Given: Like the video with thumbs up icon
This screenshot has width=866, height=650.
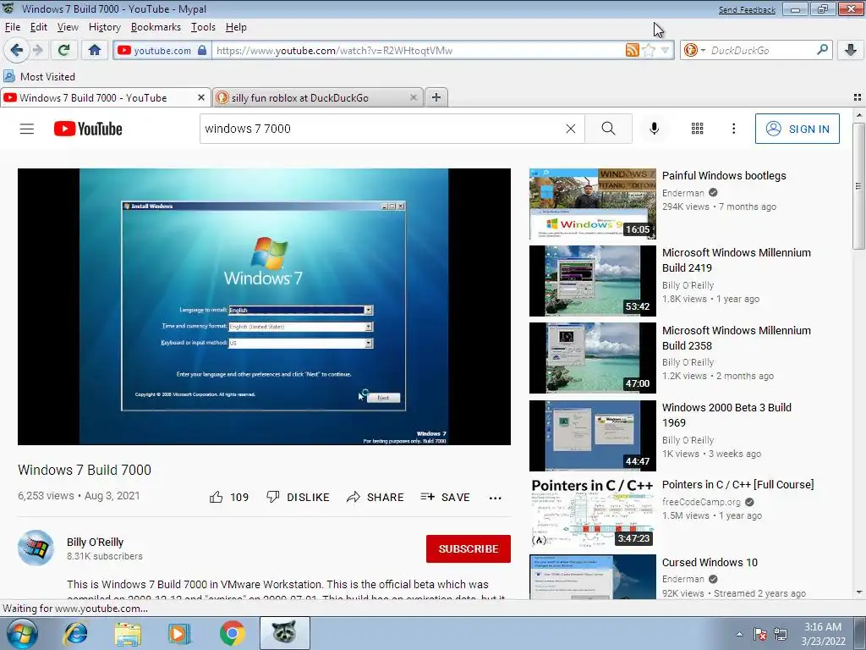Looking at the screenshot, I should pyautogui.click(x=216, y=497).
